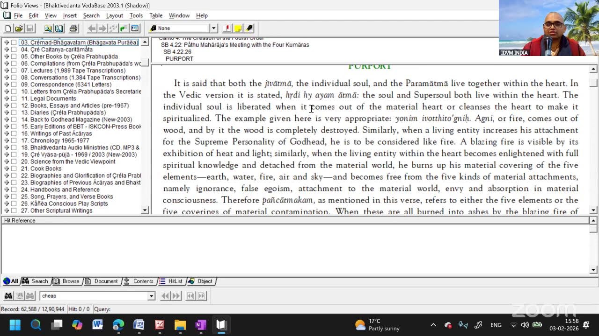
Task: Open the Window menu
Action: point(179,15)
